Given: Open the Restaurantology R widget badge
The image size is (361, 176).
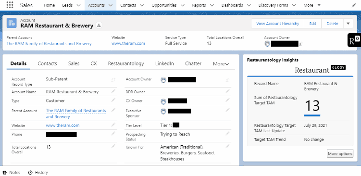Looking at the screenshot, I should coord(354,40).
